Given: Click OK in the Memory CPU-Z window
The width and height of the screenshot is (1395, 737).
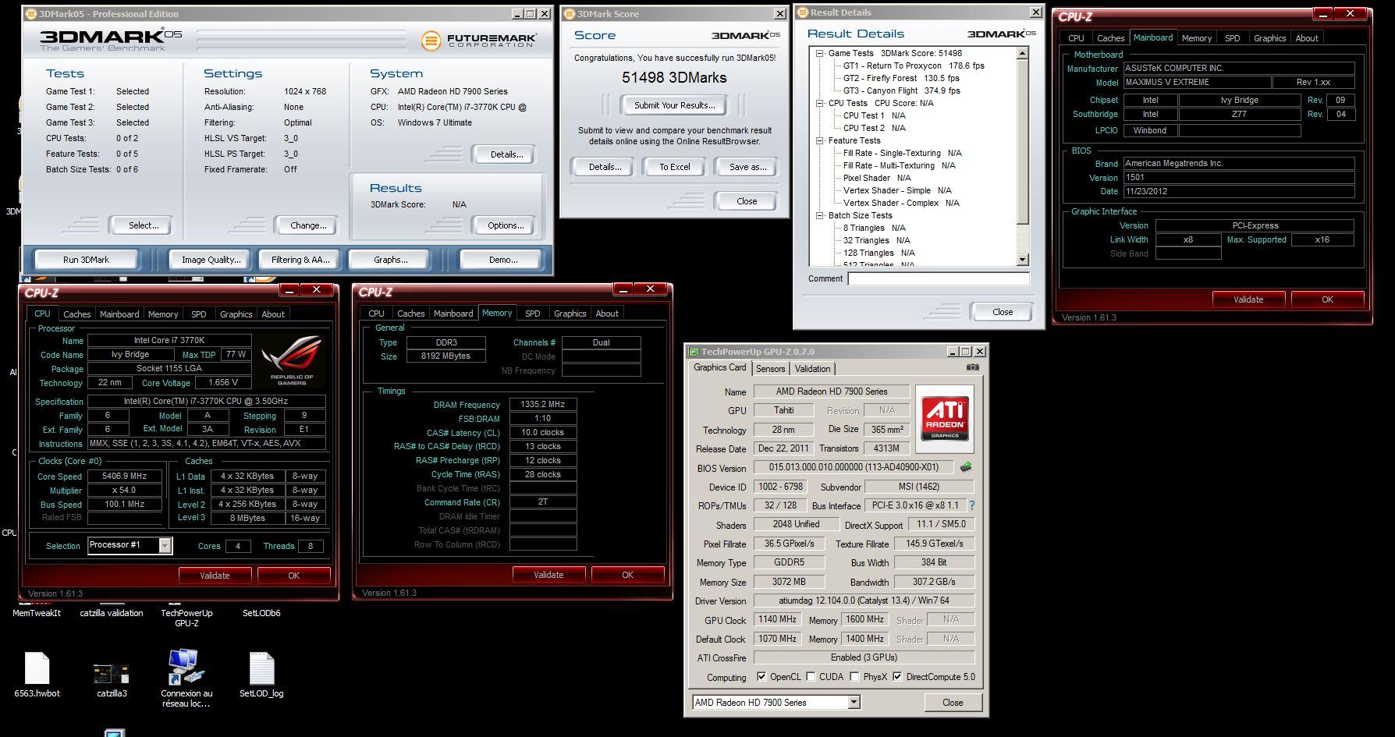Looking at the screenshot, I should (627, 575).
